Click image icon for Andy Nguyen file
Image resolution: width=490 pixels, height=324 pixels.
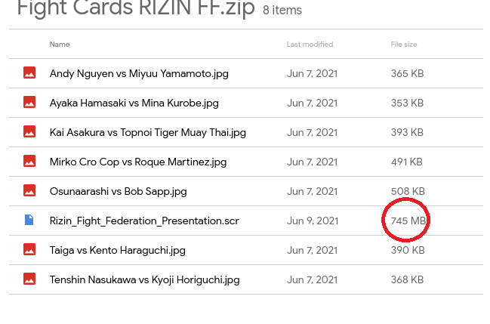point(29,73)
